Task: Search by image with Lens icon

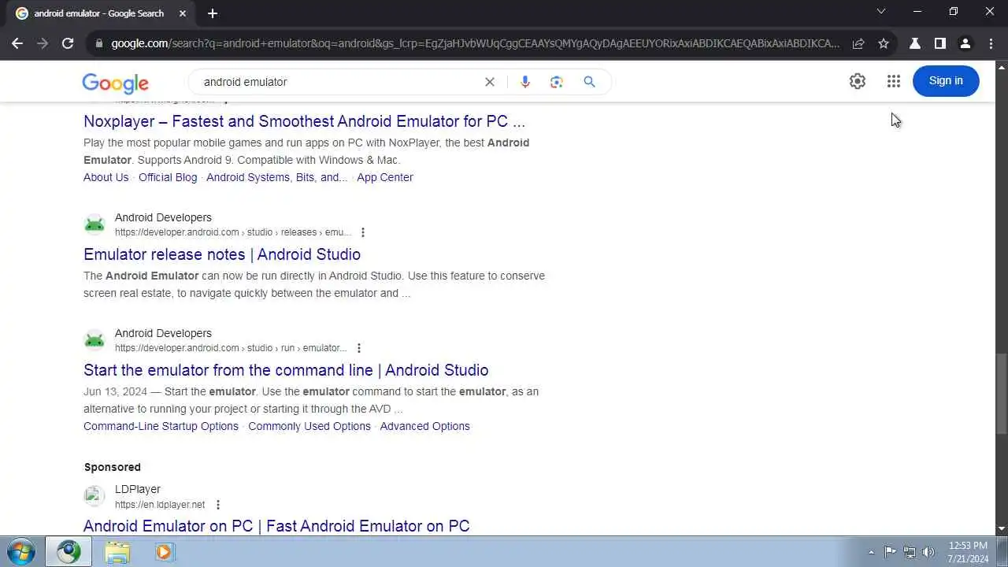Action: click(x=557, y=82)
